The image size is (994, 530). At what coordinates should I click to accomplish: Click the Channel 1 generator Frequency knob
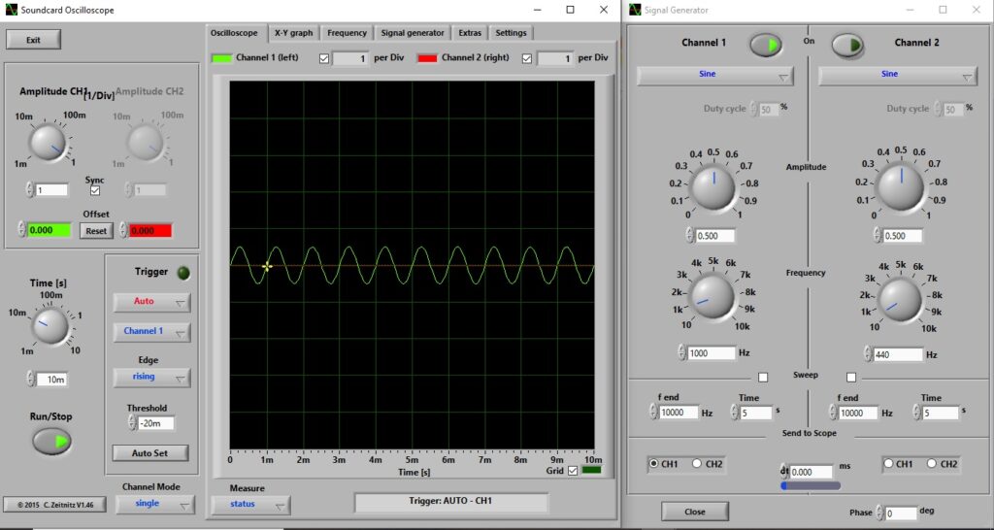tap(712, 296)
